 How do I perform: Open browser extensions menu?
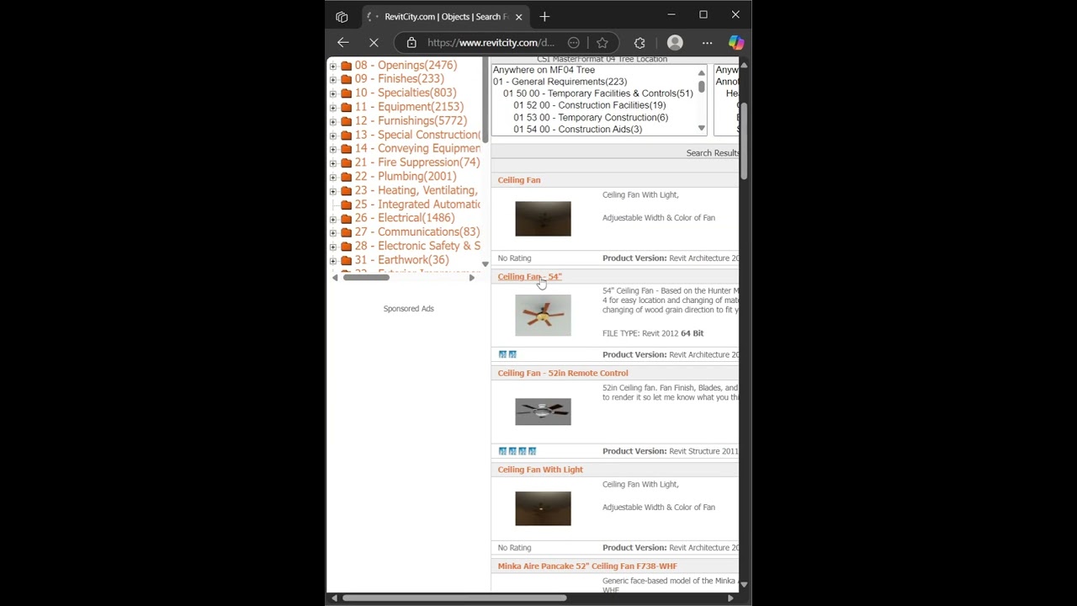(x=639, y=42)
